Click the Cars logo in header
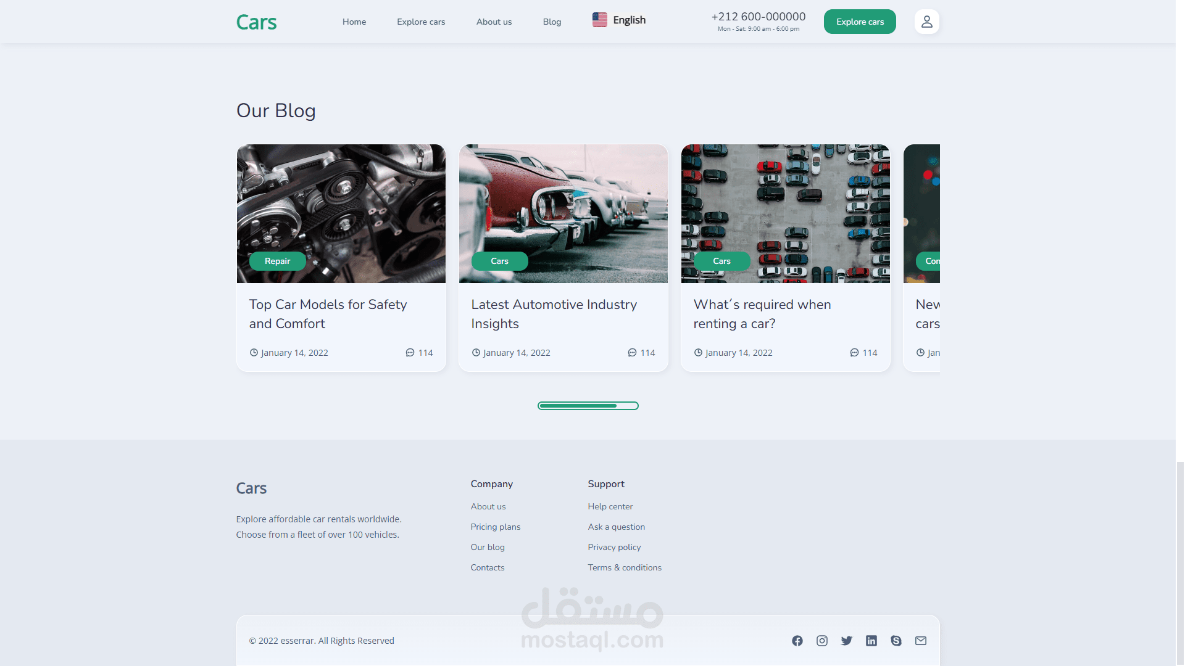Viewport: 1185px width, 666px height. 256,22
